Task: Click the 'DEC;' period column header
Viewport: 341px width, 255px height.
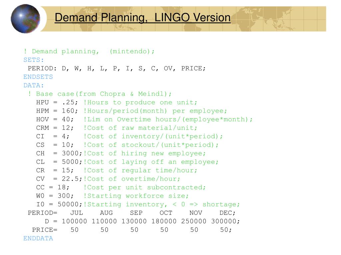Action: [x=227, y=213]
